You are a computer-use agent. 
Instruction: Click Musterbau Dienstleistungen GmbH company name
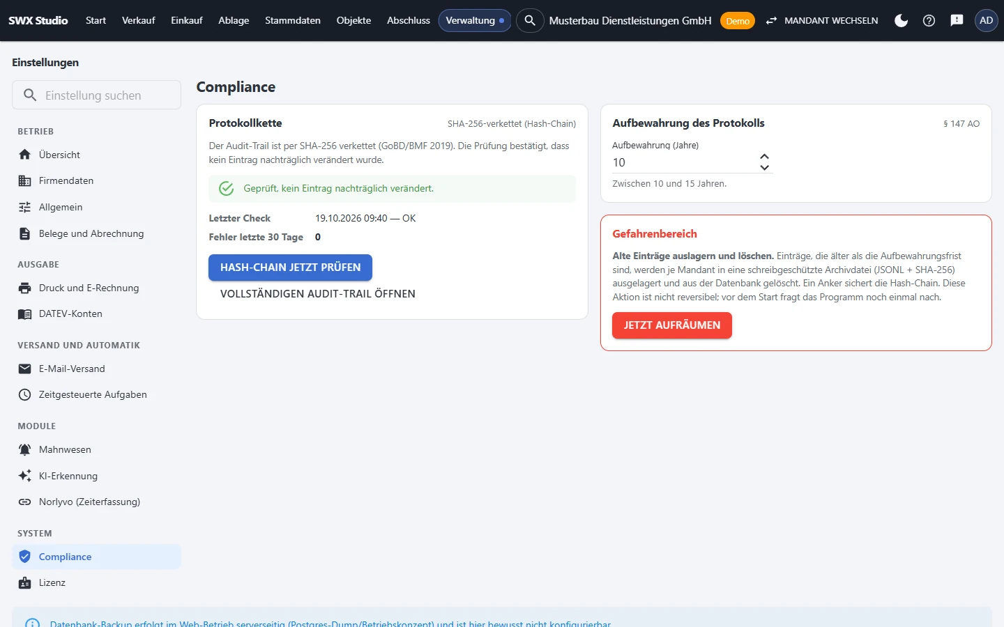pyautogui.click(x=630, y=20)
